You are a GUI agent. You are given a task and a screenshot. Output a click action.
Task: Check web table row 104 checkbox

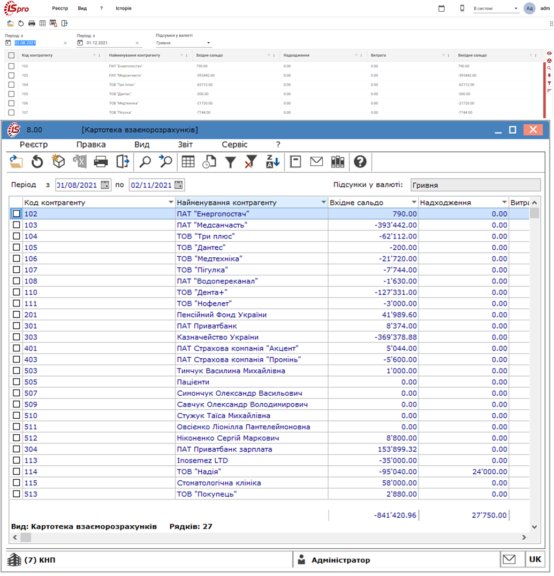click(11, 85)
